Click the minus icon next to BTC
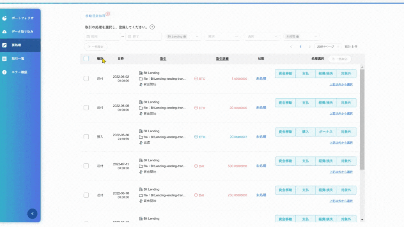This screenshot has height=227, width=404. tap(196, 78)
